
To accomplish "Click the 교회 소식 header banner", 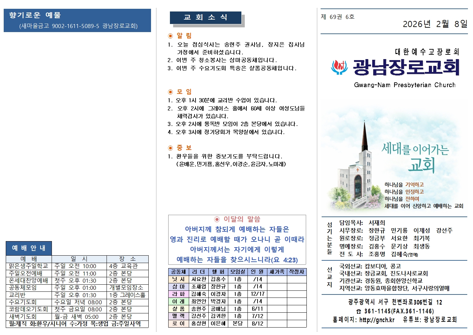I will pos(205,18).
